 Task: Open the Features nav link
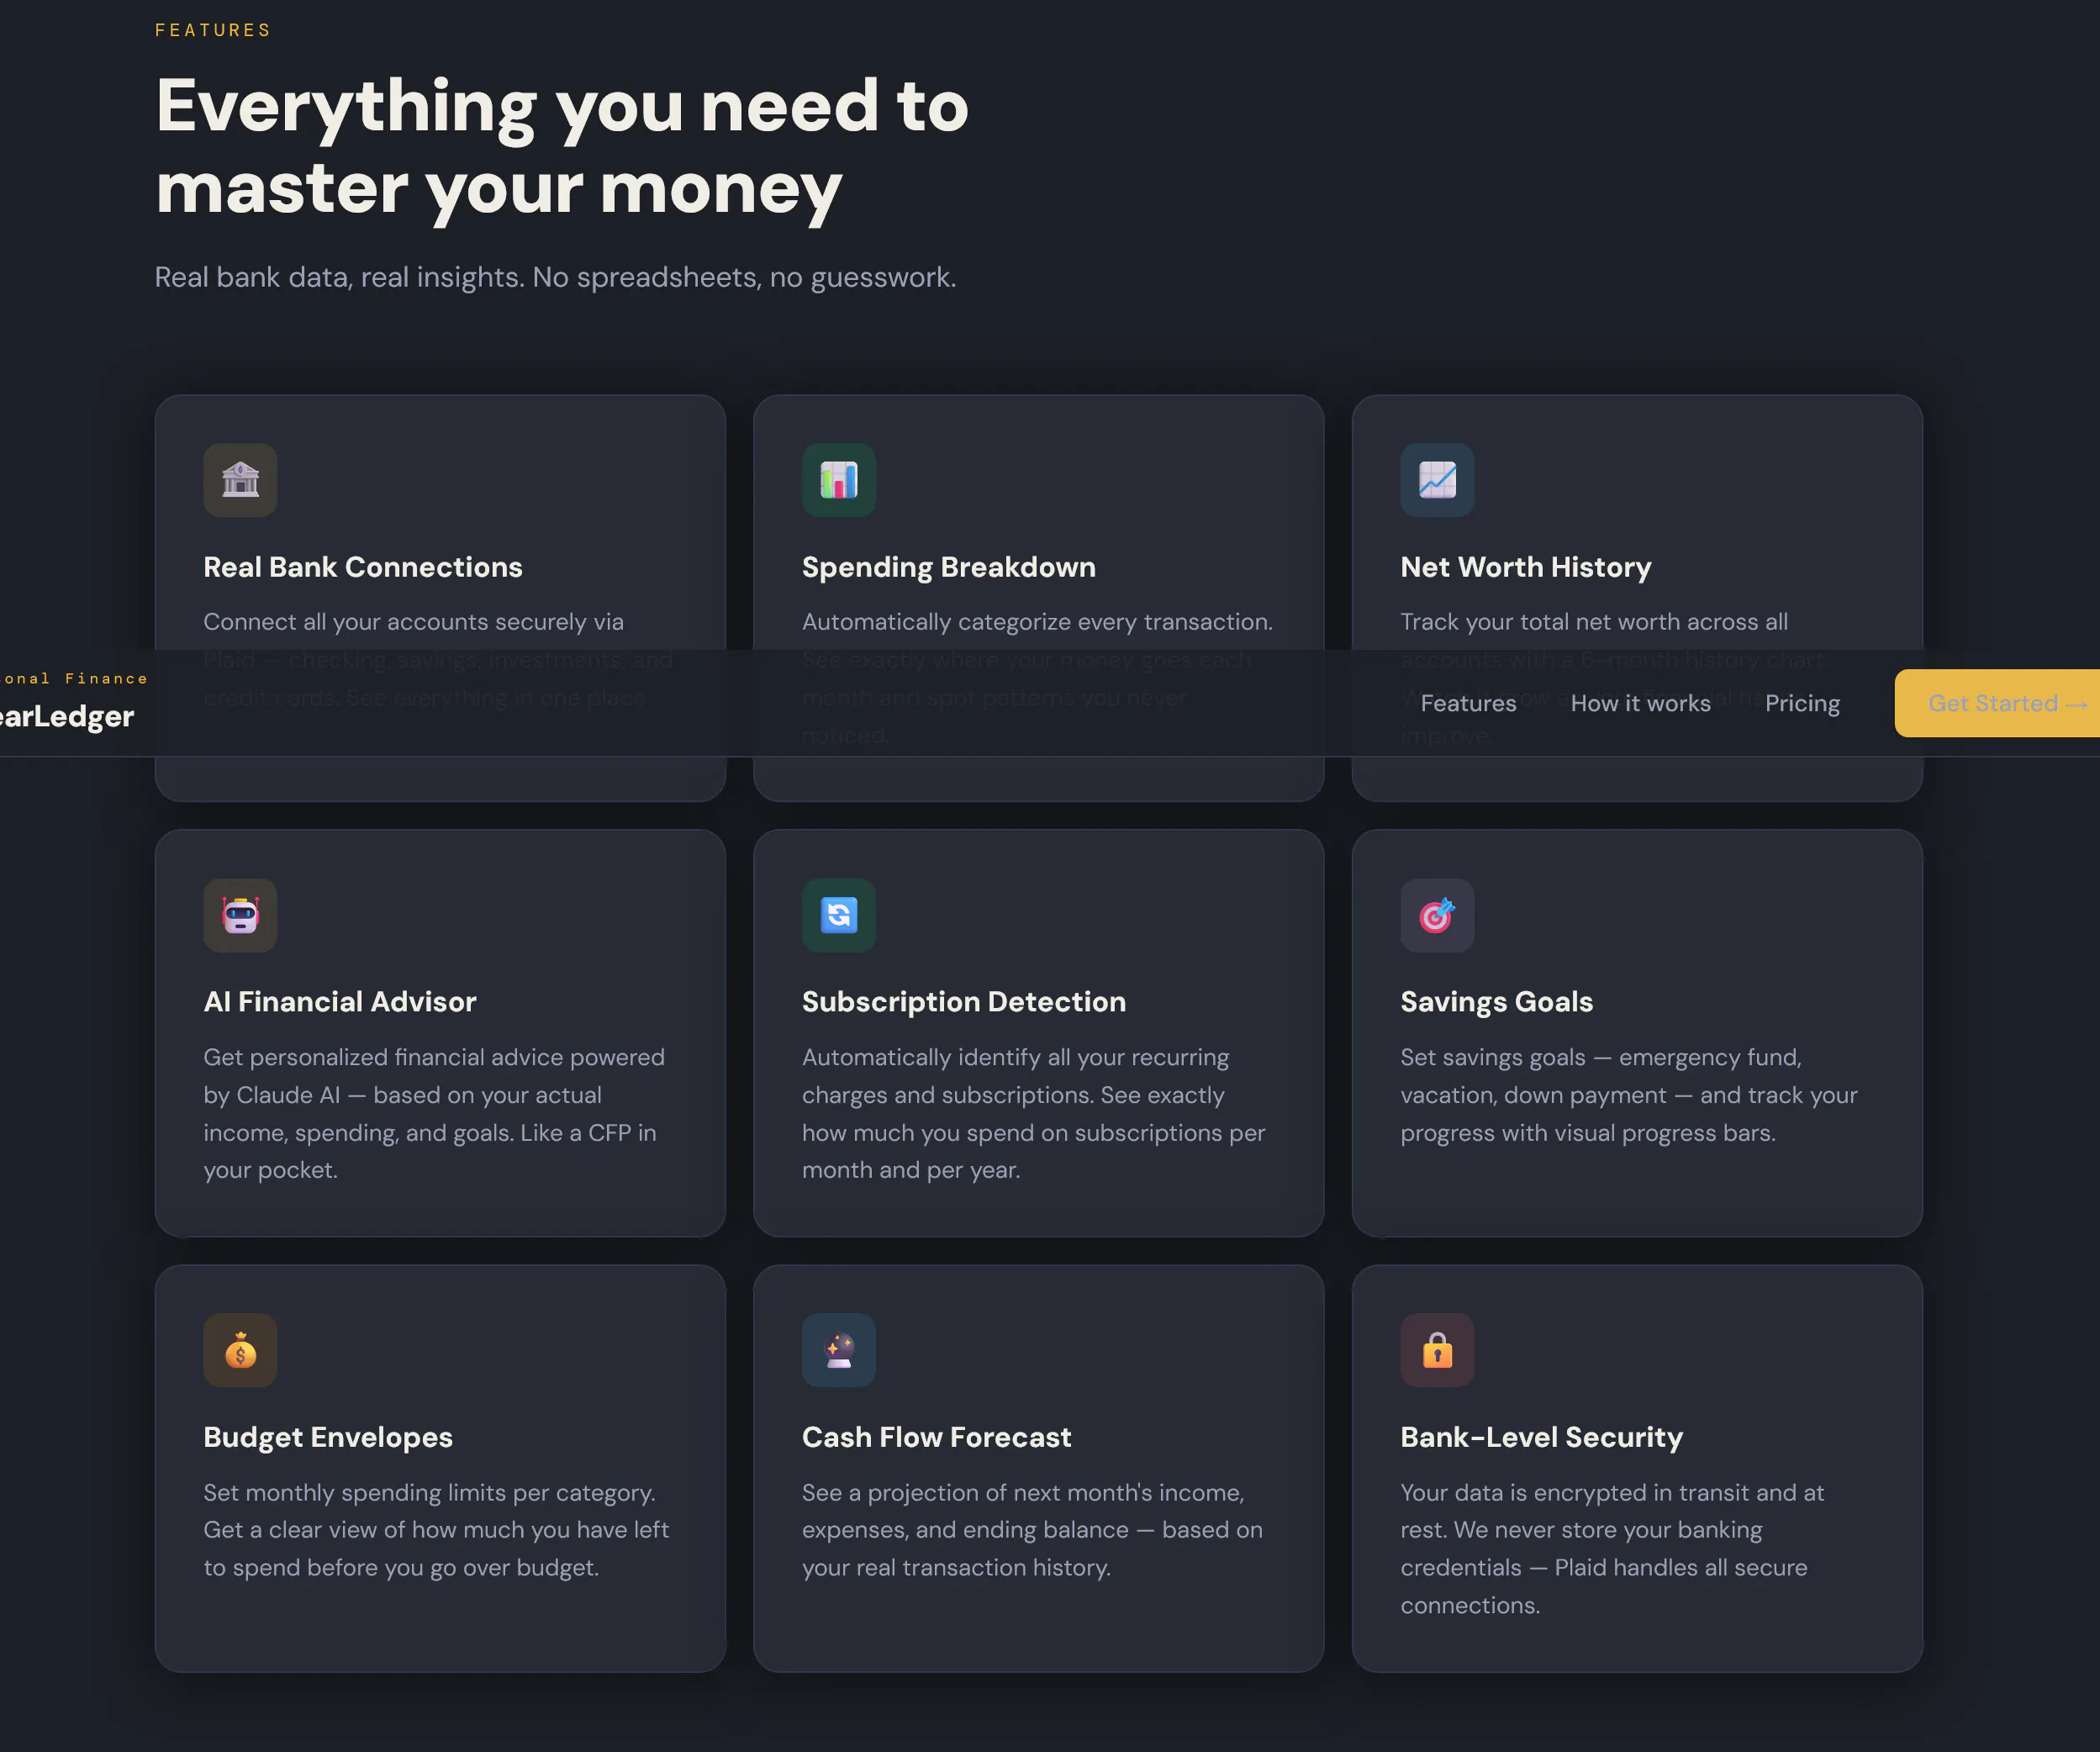pos(1468,703)
